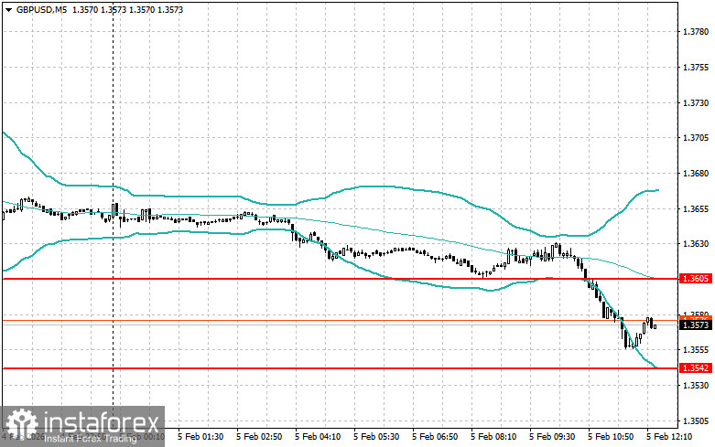This screenshot has width=715, height=447.
Task: Click the 1.3530 price axis value
Action: [x=696, y=386]
